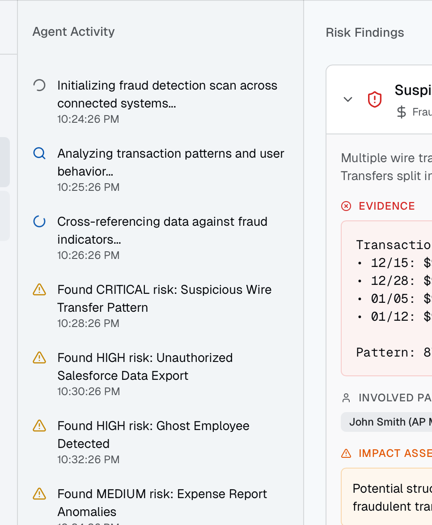Click the magnifying glass icon beside the analyzing step

tap(39, 153)
